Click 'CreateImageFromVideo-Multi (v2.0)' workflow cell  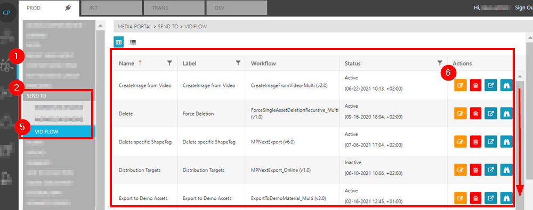pyautogui.click(x=289, y=86)
